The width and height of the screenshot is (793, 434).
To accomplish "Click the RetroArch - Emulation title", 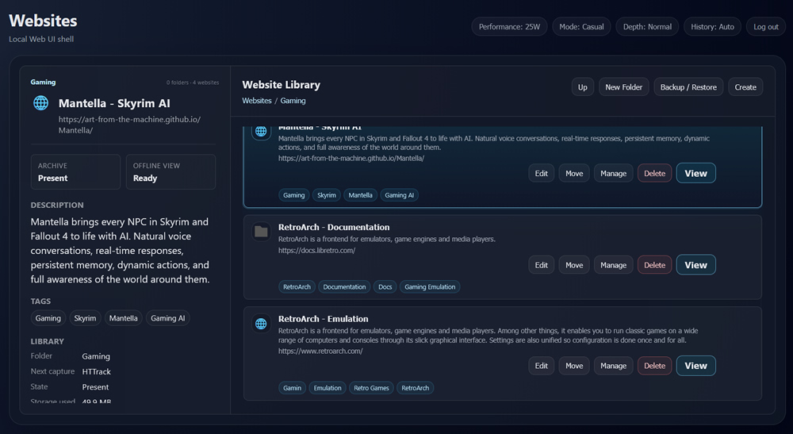I will point(324,319).
